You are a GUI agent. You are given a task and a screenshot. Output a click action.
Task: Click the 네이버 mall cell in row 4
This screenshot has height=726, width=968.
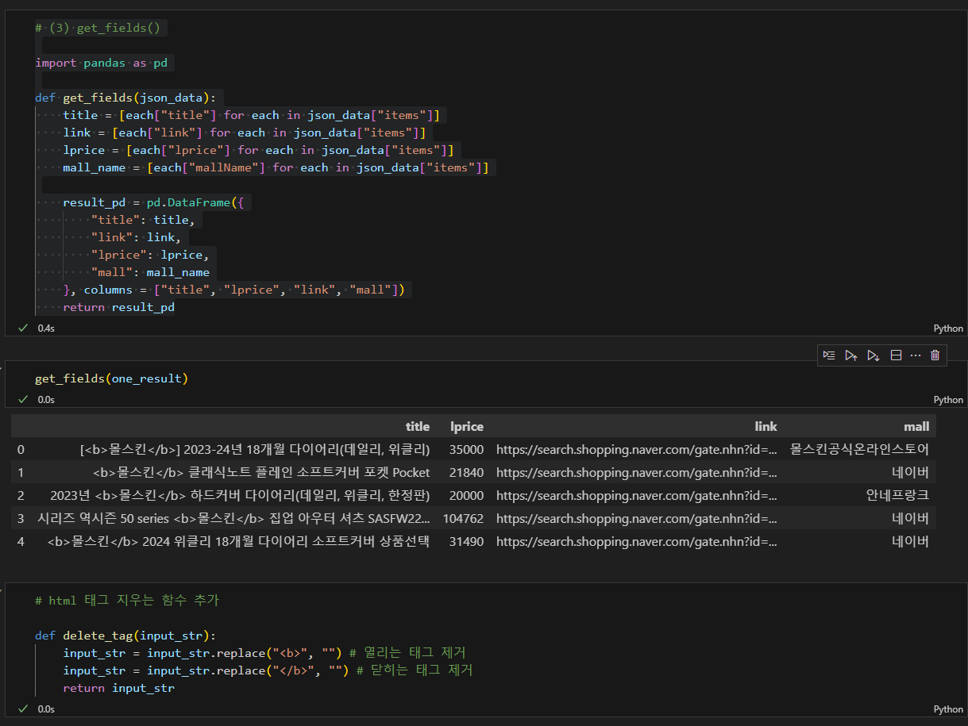click(x=910, y=541)
